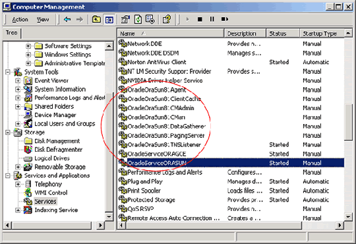Click the Refresh toolbar icon
The image size is (356, 244).
[x=138, y=20]
